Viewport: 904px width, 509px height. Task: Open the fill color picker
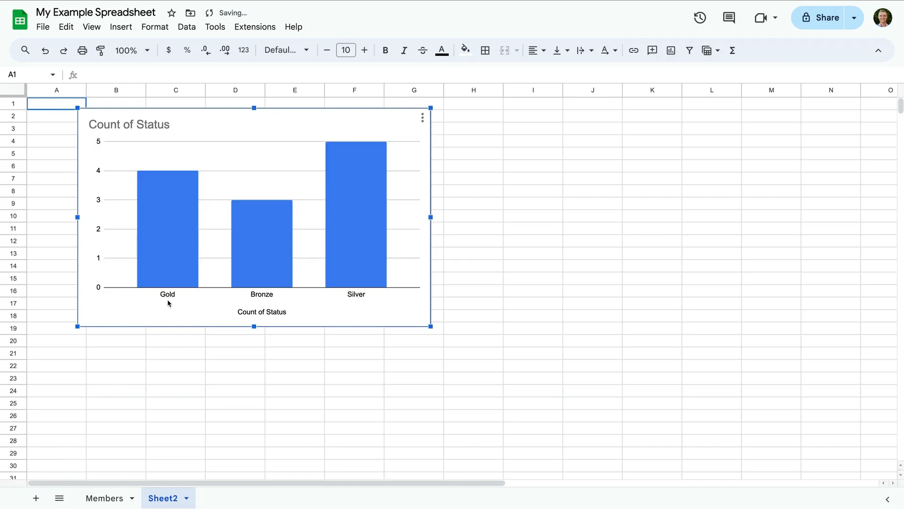pyautogui.click(x=466, y=50)
